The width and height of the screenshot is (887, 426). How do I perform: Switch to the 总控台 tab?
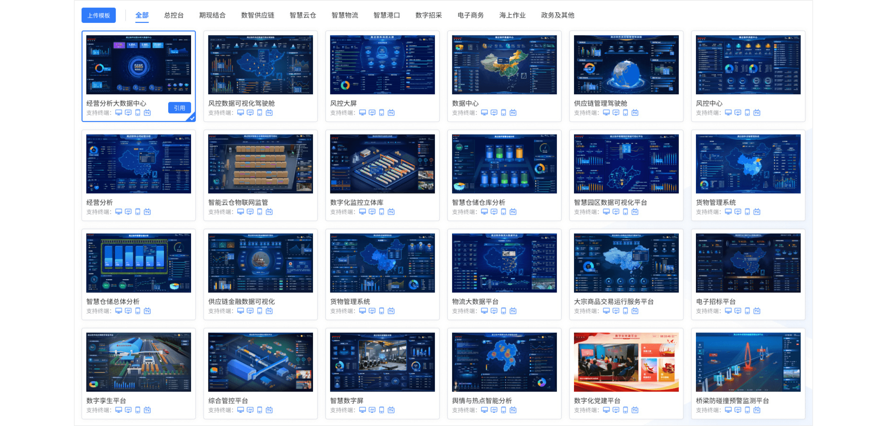click(174, 15)
